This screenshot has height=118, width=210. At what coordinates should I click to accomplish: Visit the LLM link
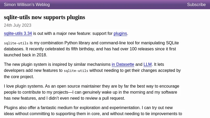click(148, 65)
